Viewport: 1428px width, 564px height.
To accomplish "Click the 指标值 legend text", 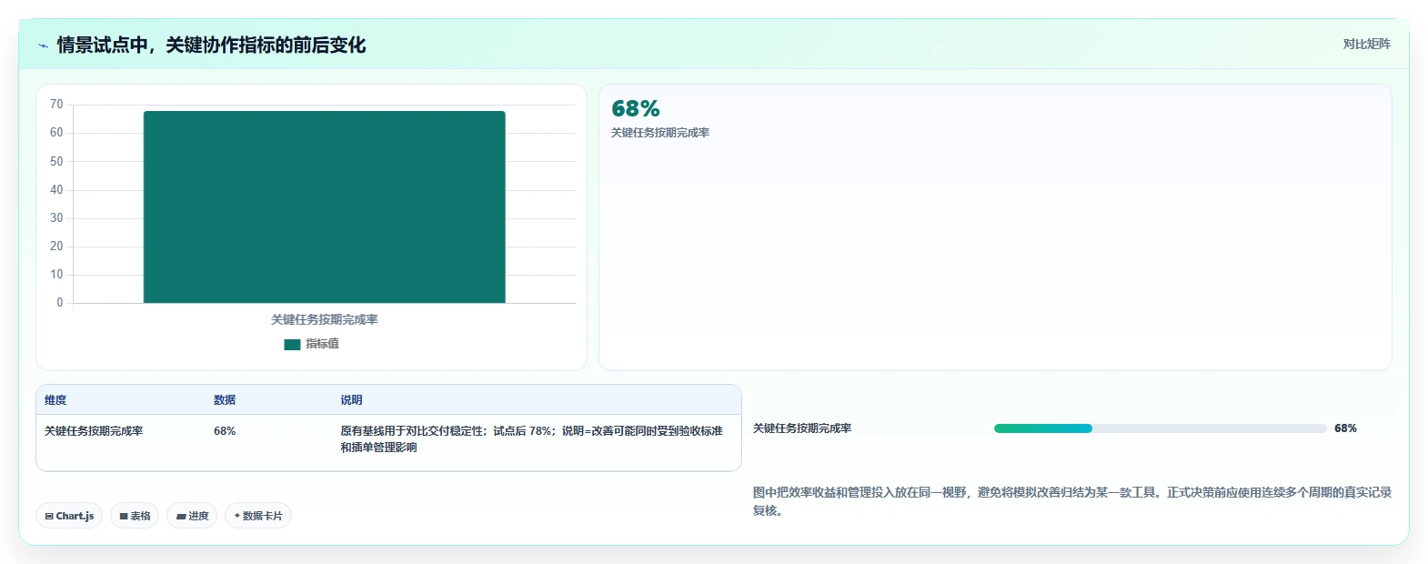I will coord(322,344).
